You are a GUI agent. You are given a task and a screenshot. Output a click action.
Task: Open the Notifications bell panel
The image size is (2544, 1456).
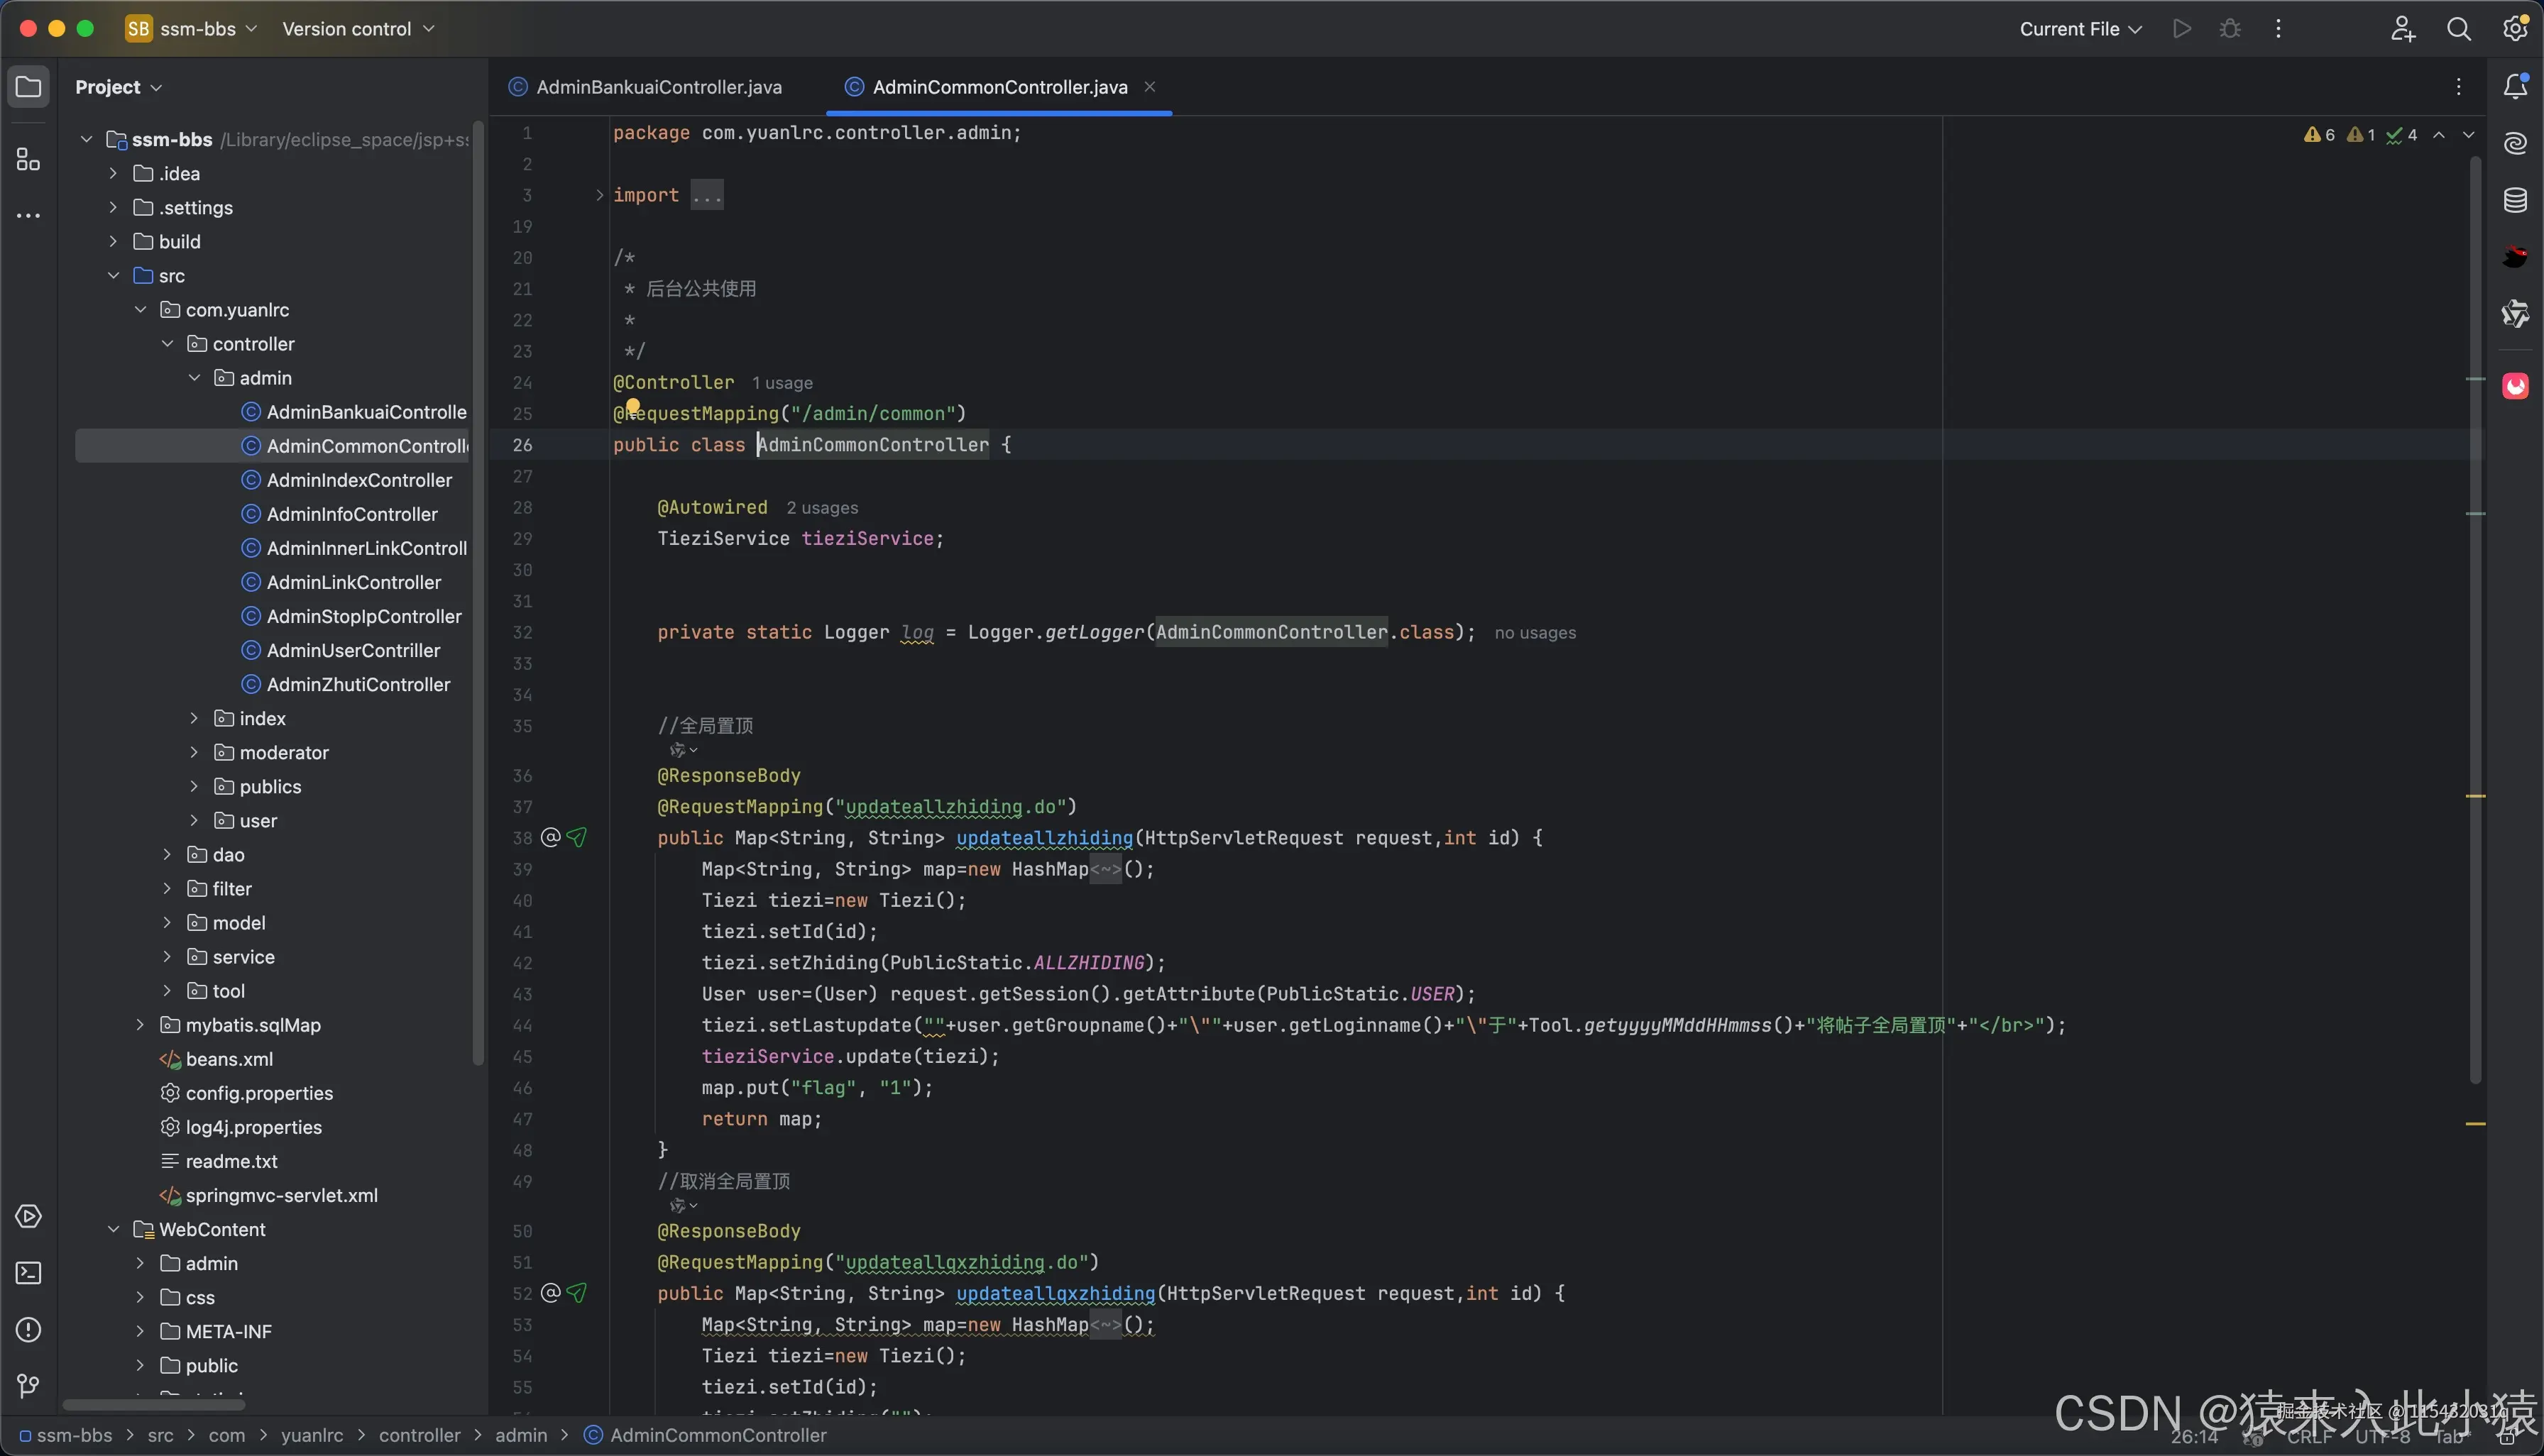coord(2515,87)
